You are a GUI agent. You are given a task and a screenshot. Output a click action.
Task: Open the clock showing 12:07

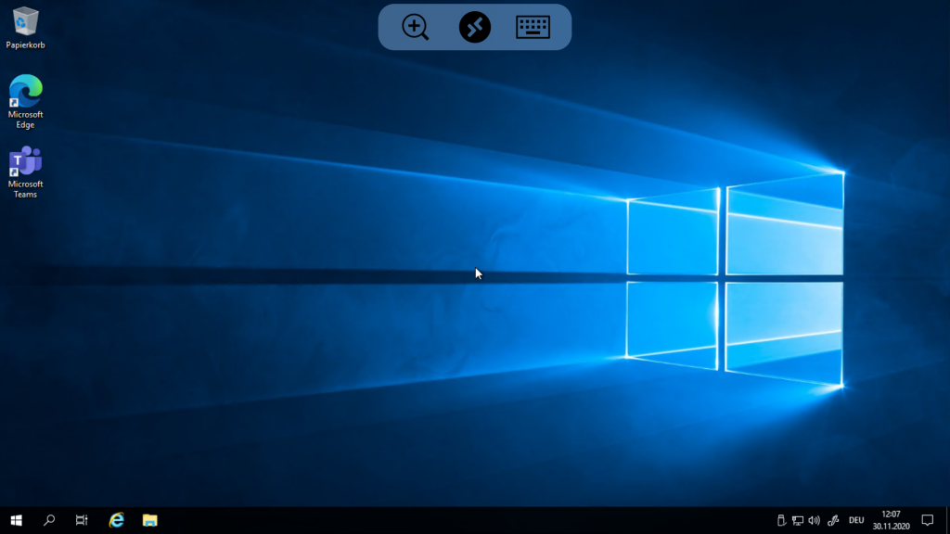pos(891,520)
